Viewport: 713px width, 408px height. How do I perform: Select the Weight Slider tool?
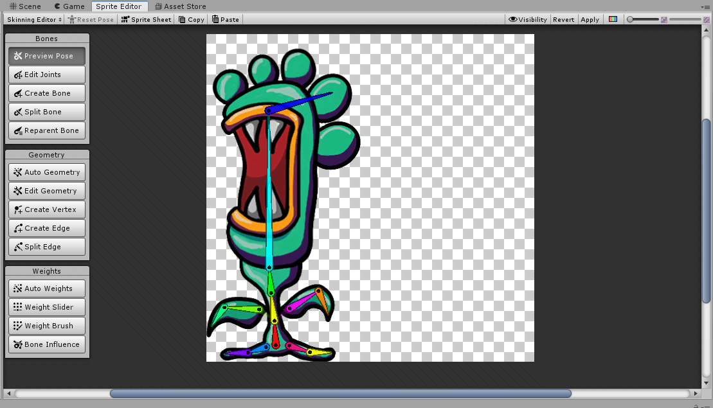(x=46, y=307)
